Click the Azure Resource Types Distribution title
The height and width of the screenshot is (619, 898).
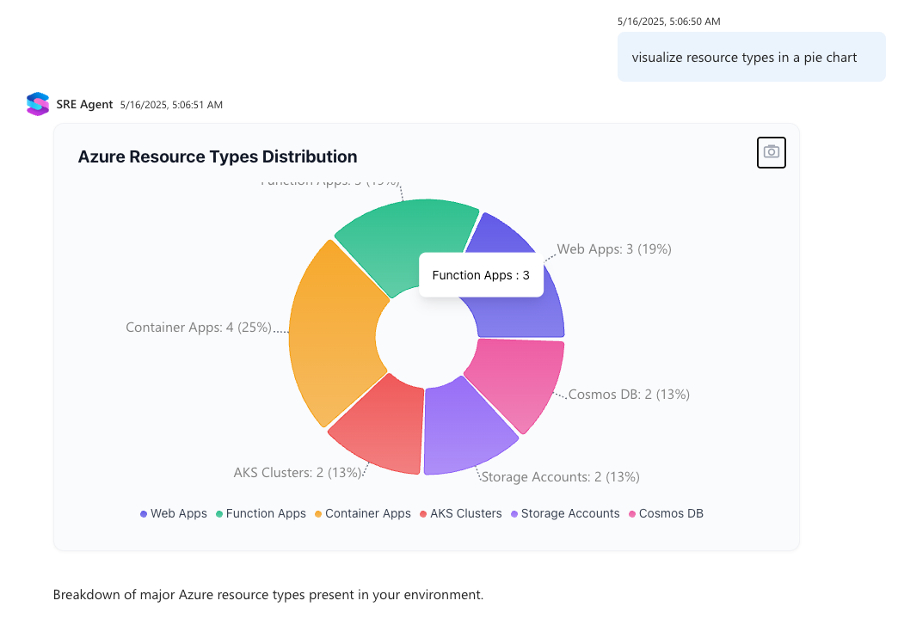[x=218, y=156]
